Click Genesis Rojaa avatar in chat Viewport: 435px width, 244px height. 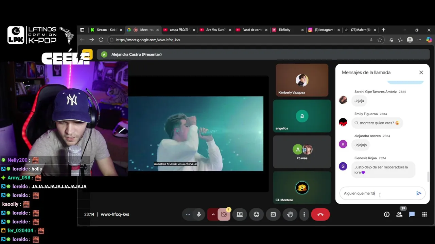[x=343, y=166]
